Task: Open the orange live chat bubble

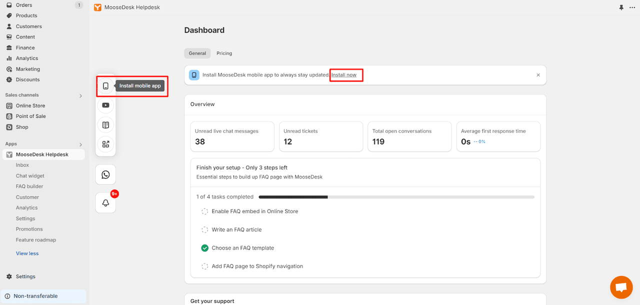Action: [x=621, y=287]
